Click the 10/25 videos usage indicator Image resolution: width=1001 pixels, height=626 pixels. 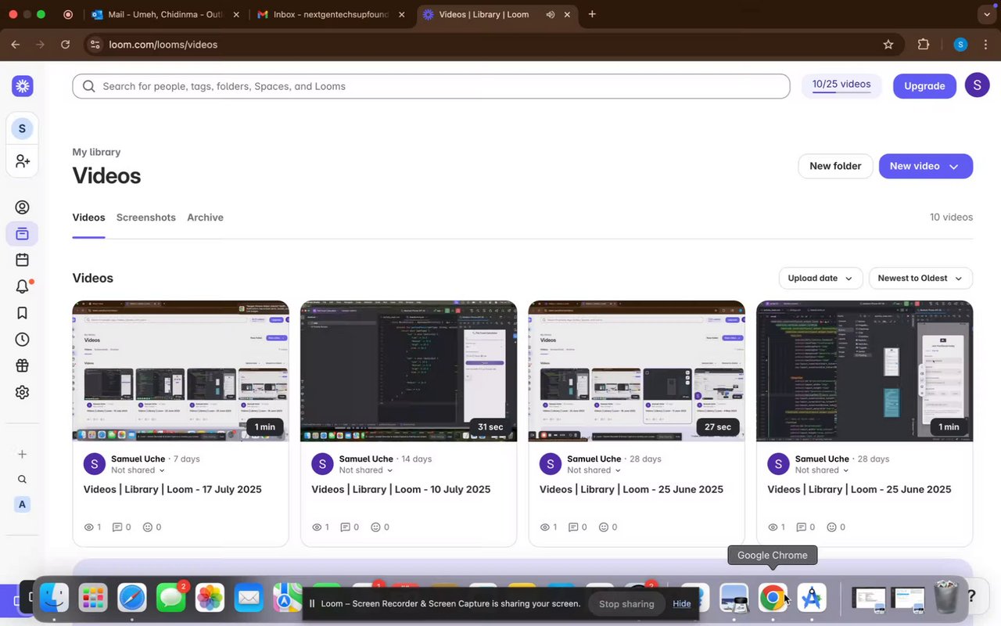tap(841, 85)
